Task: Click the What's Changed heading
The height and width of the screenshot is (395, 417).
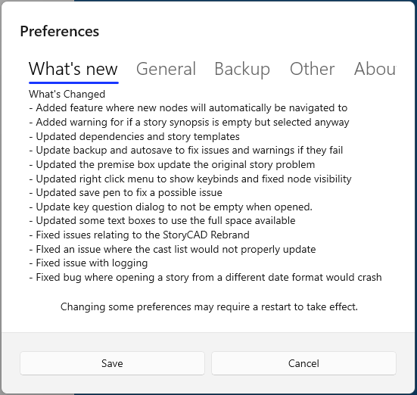Action: (67, 94)
